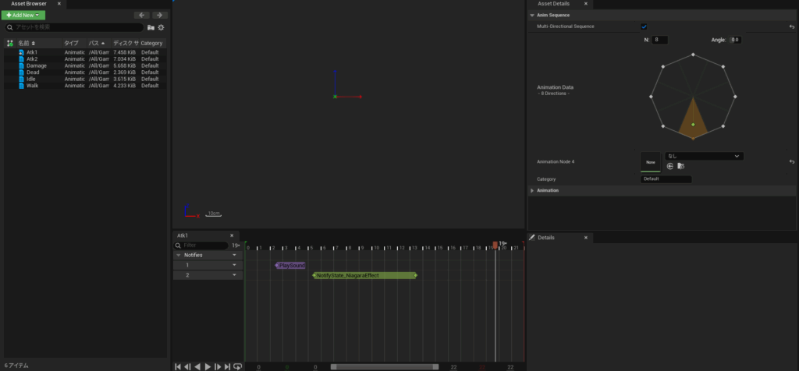799x371 pixels.
Task: Open the notify track 2 dropdown arrow
Action: 234,275
